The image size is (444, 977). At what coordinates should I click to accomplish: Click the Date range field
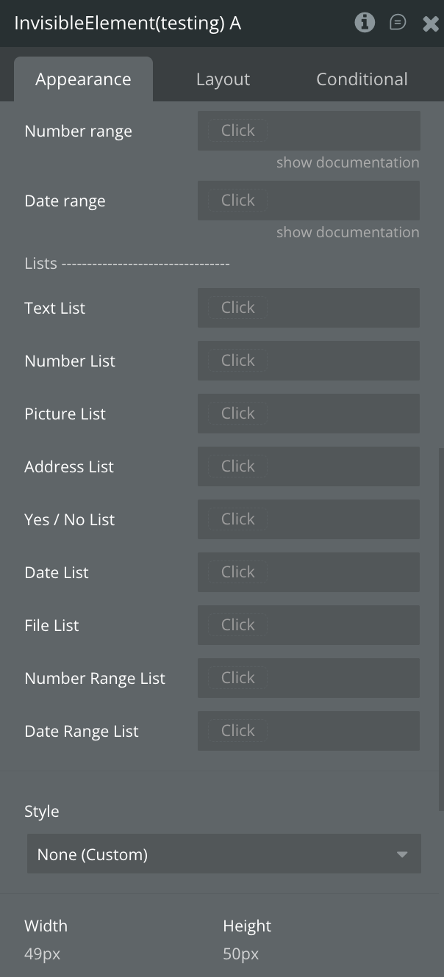pos(309,201)
